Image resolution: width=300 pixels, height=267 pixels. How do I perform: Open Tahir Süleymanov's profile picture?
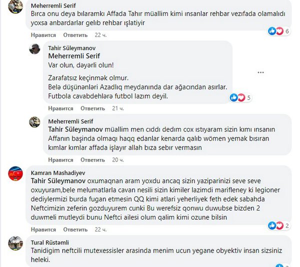34,49
